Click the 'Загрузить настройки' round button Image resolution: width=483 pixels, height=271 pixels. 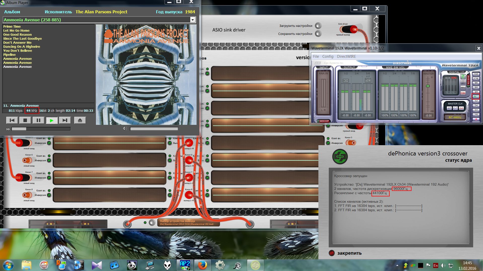click(318, 26)
